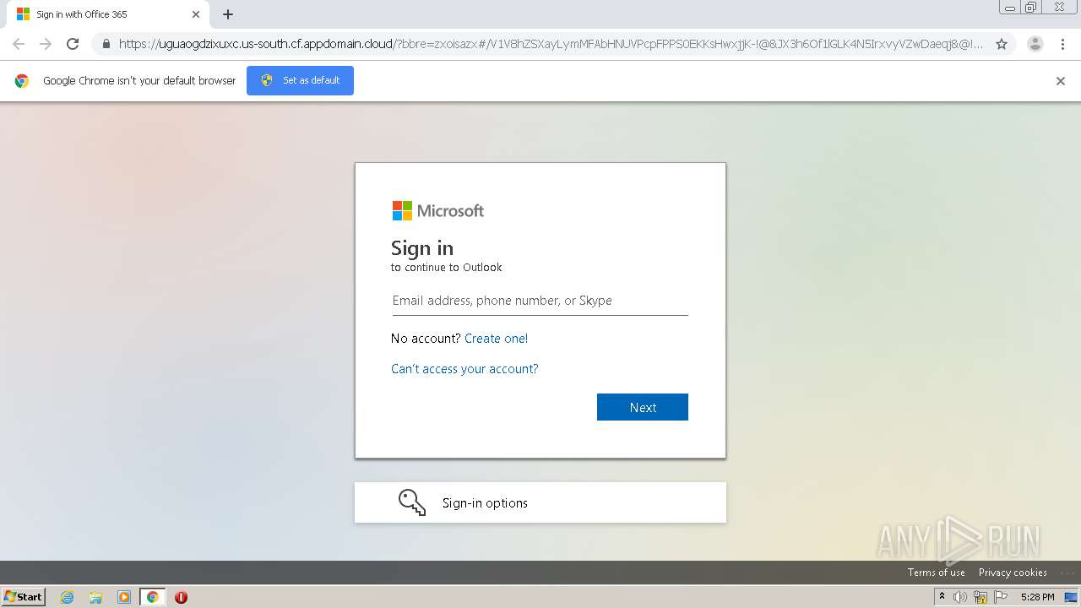
Task: Open Sign-in options
Action: [x=540, y=502]
